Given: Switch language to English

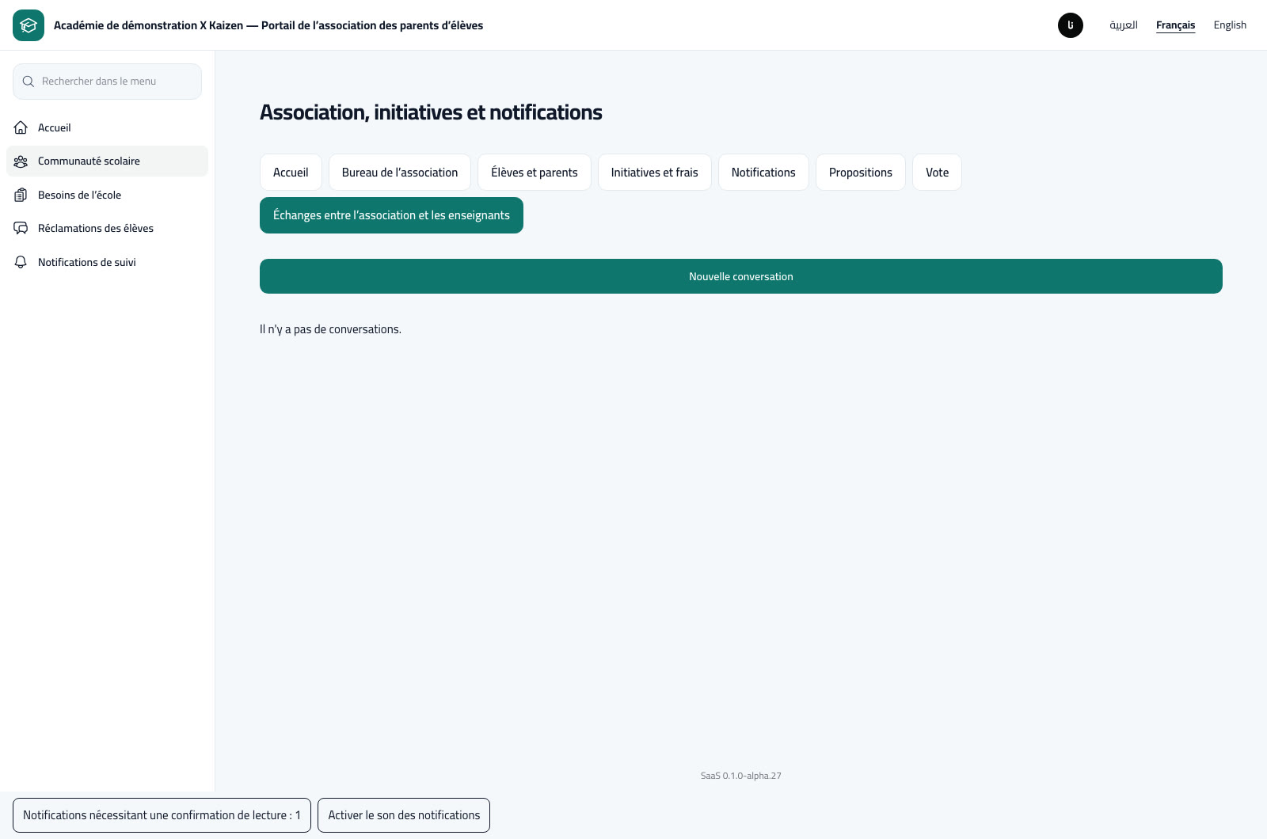Looking at the screenshot, I should 1230,25.
